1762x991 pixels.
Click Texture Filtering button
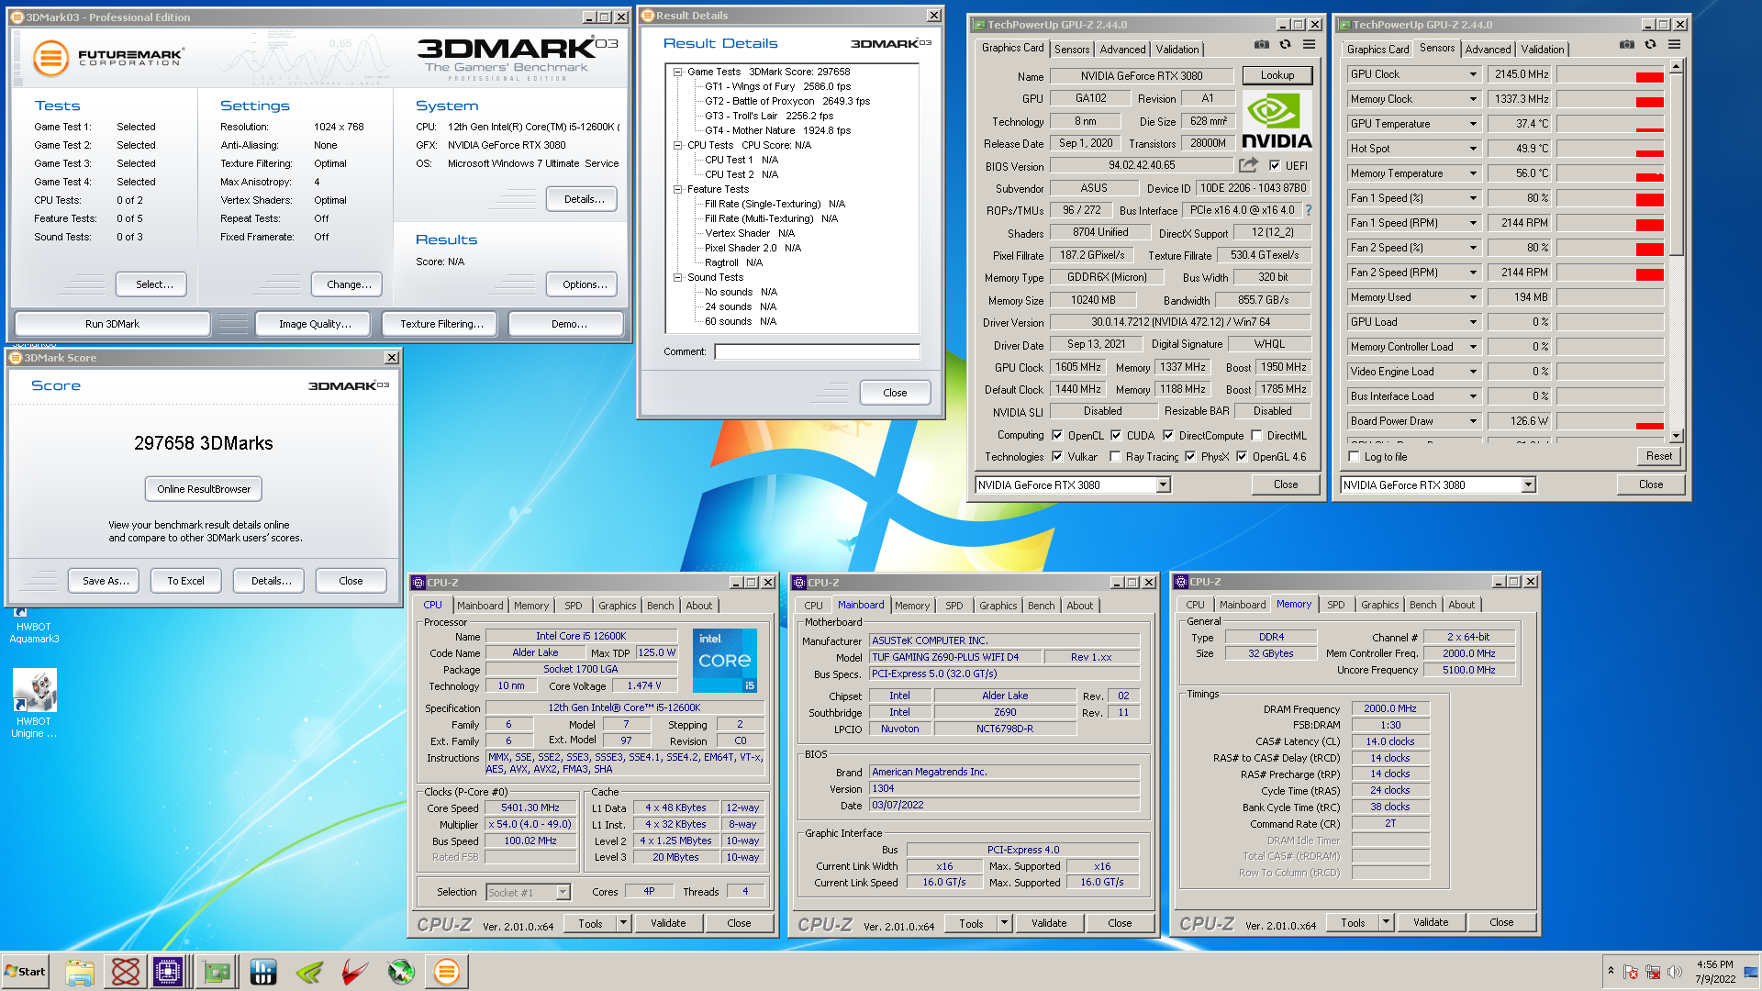(x=440, y=324)
